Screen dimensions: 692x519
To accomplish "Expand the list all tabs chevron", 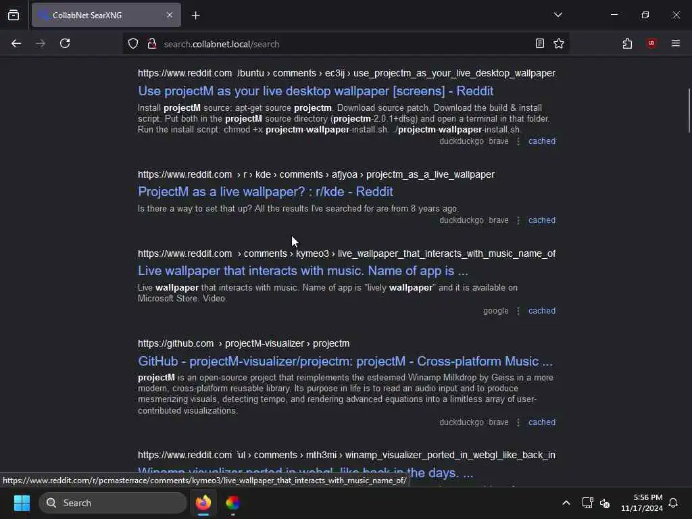I will (x=558, y=15).
